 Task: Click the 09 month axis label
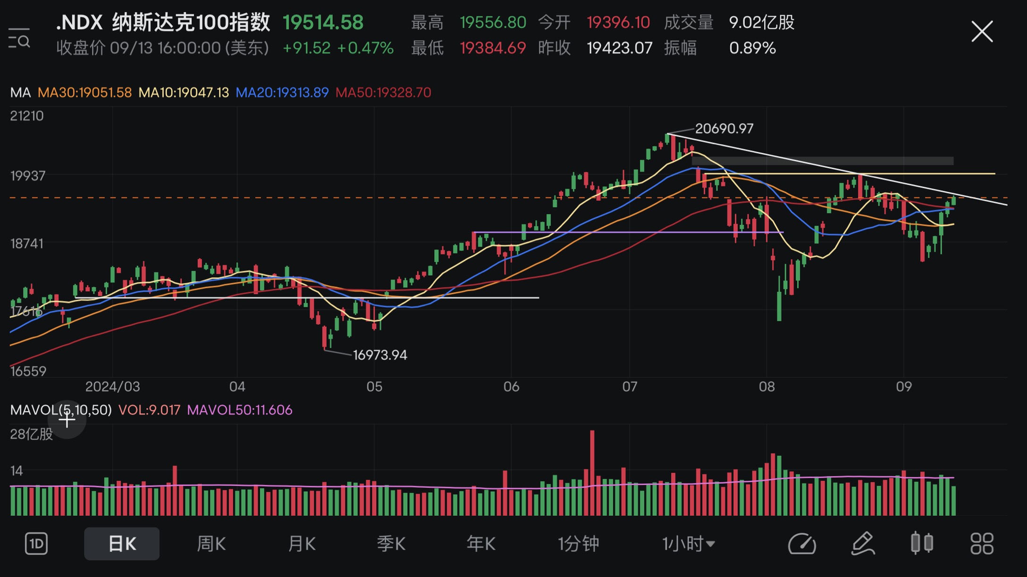[903, 387]
